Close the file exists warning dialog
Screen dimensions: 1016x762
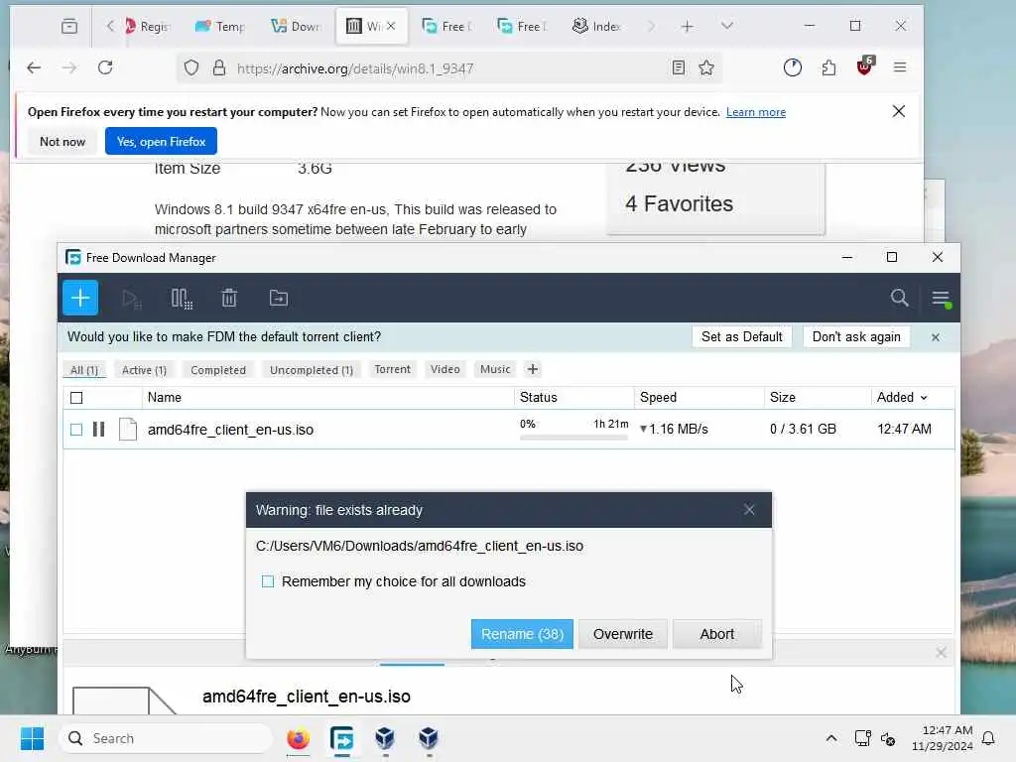coord(749,510)
